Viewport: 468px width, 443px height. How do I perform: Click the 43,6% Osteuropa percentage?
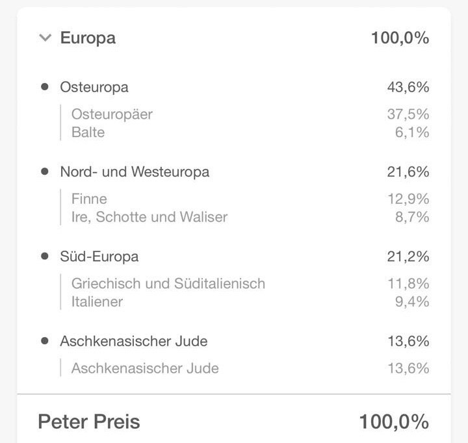coord(408,87)
